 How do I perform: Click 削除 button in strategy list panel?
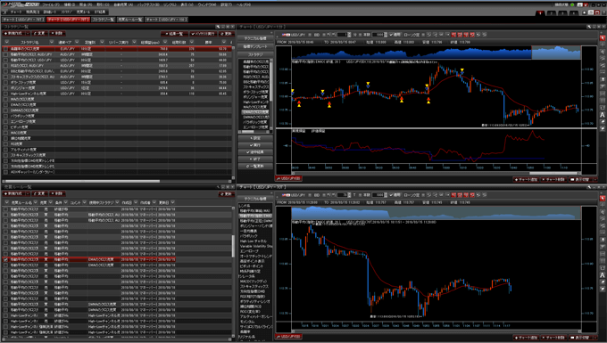point(57,34)
